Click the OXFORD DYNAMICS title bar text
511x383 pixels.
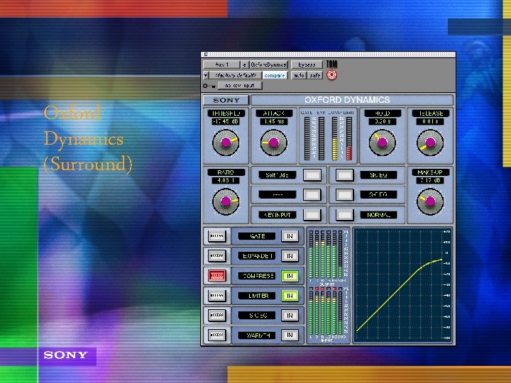[x=347, y=100]
